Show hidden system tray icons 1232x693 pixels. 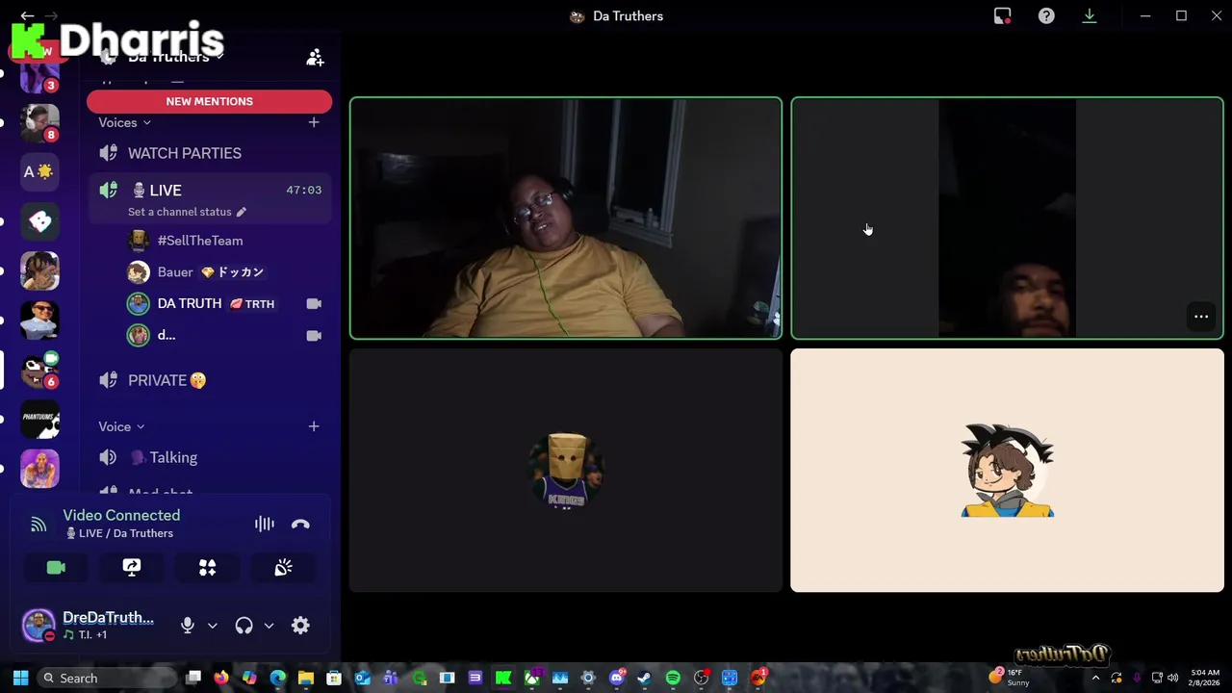point(1095,678)
